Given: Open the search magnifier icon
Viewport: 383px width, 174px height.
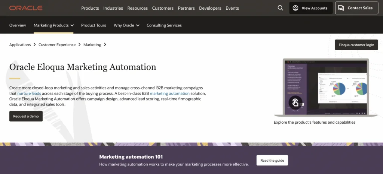Looking at the screenshot, I should [x=281, y=8].
